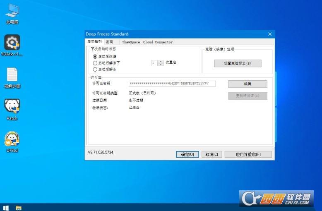Increase the restart count with up arrow
This screenshot has height=211, width=322.
161,61
